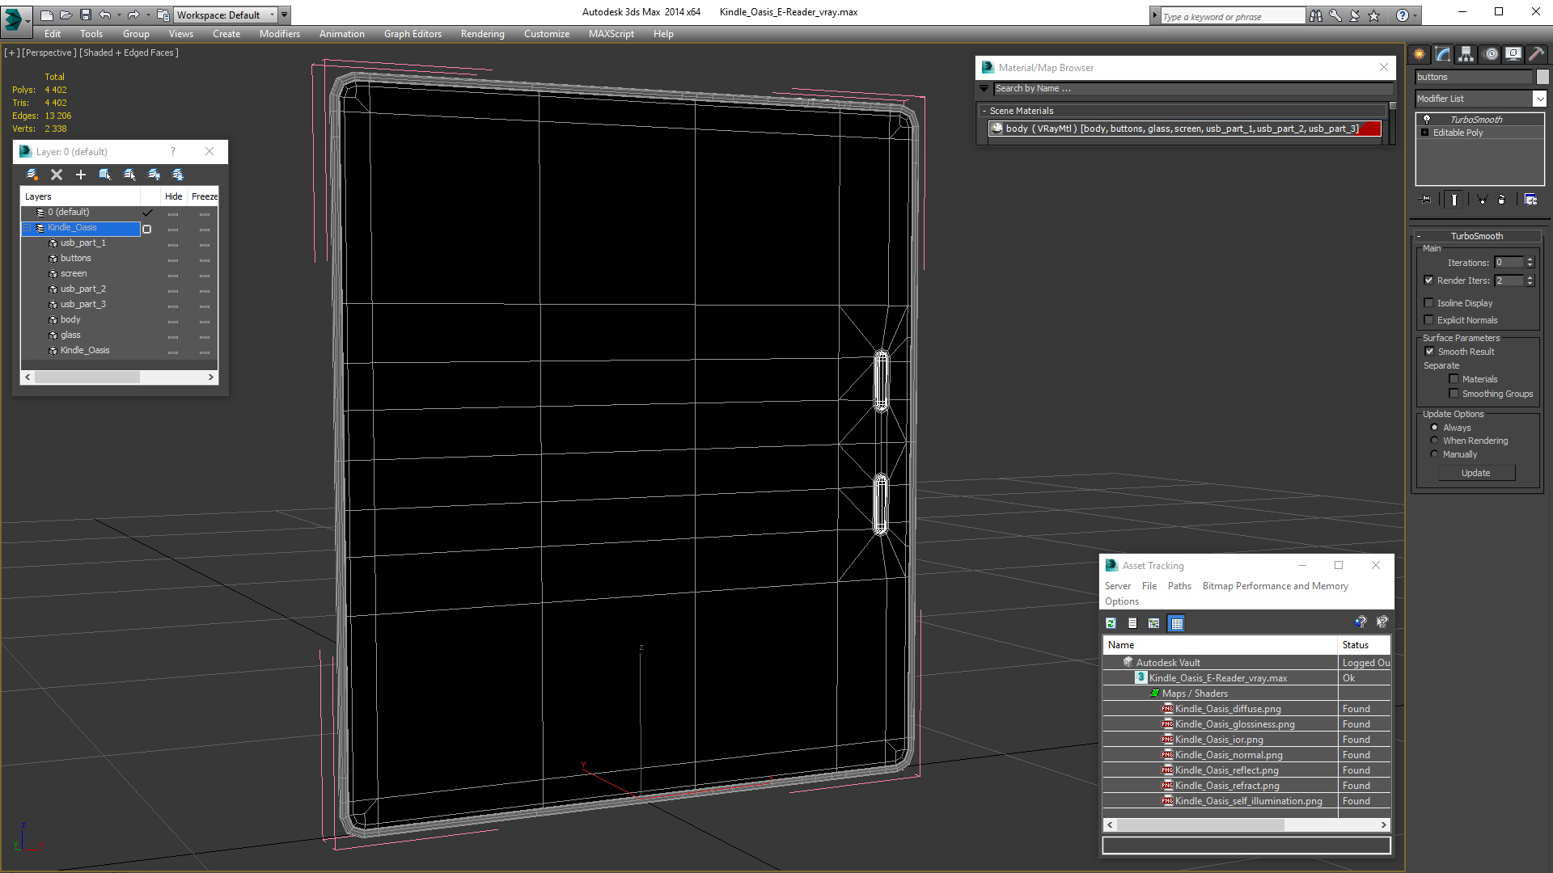1553x873 pixels.
Task: Add new layer with plus icon
Action: [81, 175]
